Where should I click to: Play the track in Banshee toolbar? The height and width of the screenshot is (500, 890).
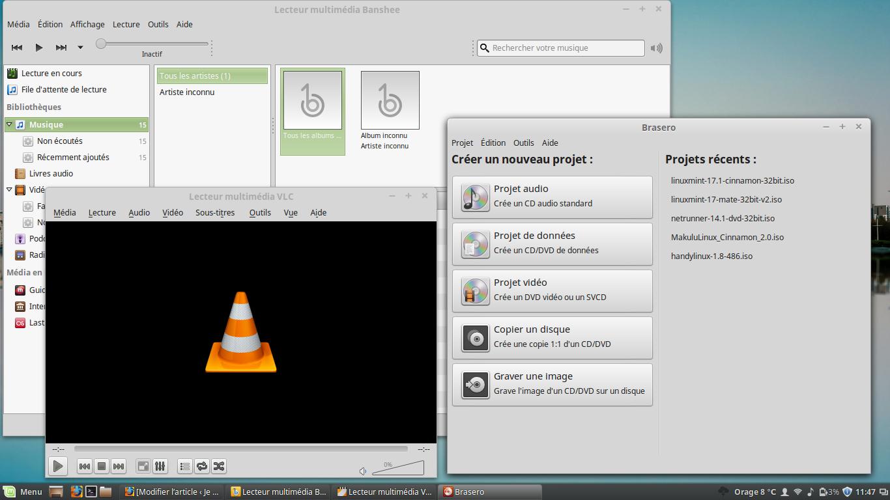[x=39, y=48]
